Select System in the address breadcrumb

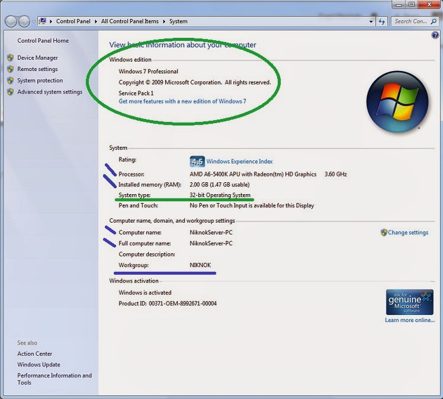pyautogui.click(x=178, y=21)
